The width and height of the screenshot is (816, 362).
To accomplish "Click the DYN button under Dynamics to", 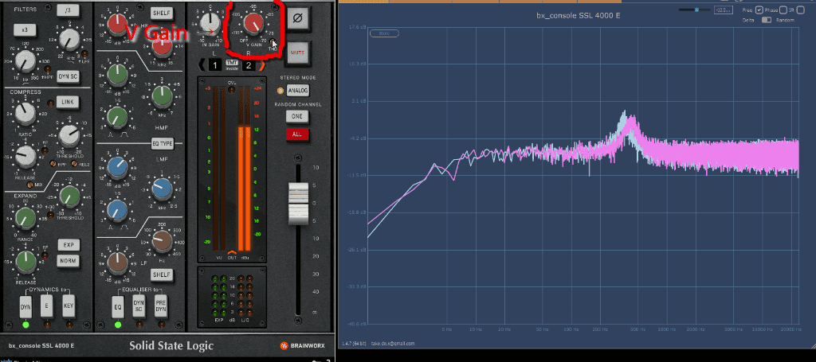I will pyautogui.click(x=25, y=306).
